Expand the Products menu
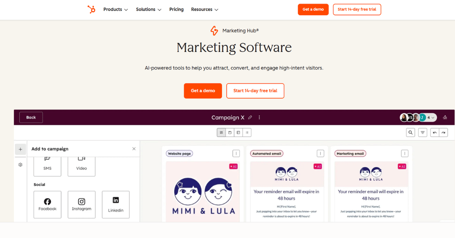 (116, 9)
